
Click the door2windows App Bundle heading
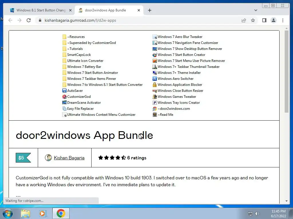click(84, 135)
